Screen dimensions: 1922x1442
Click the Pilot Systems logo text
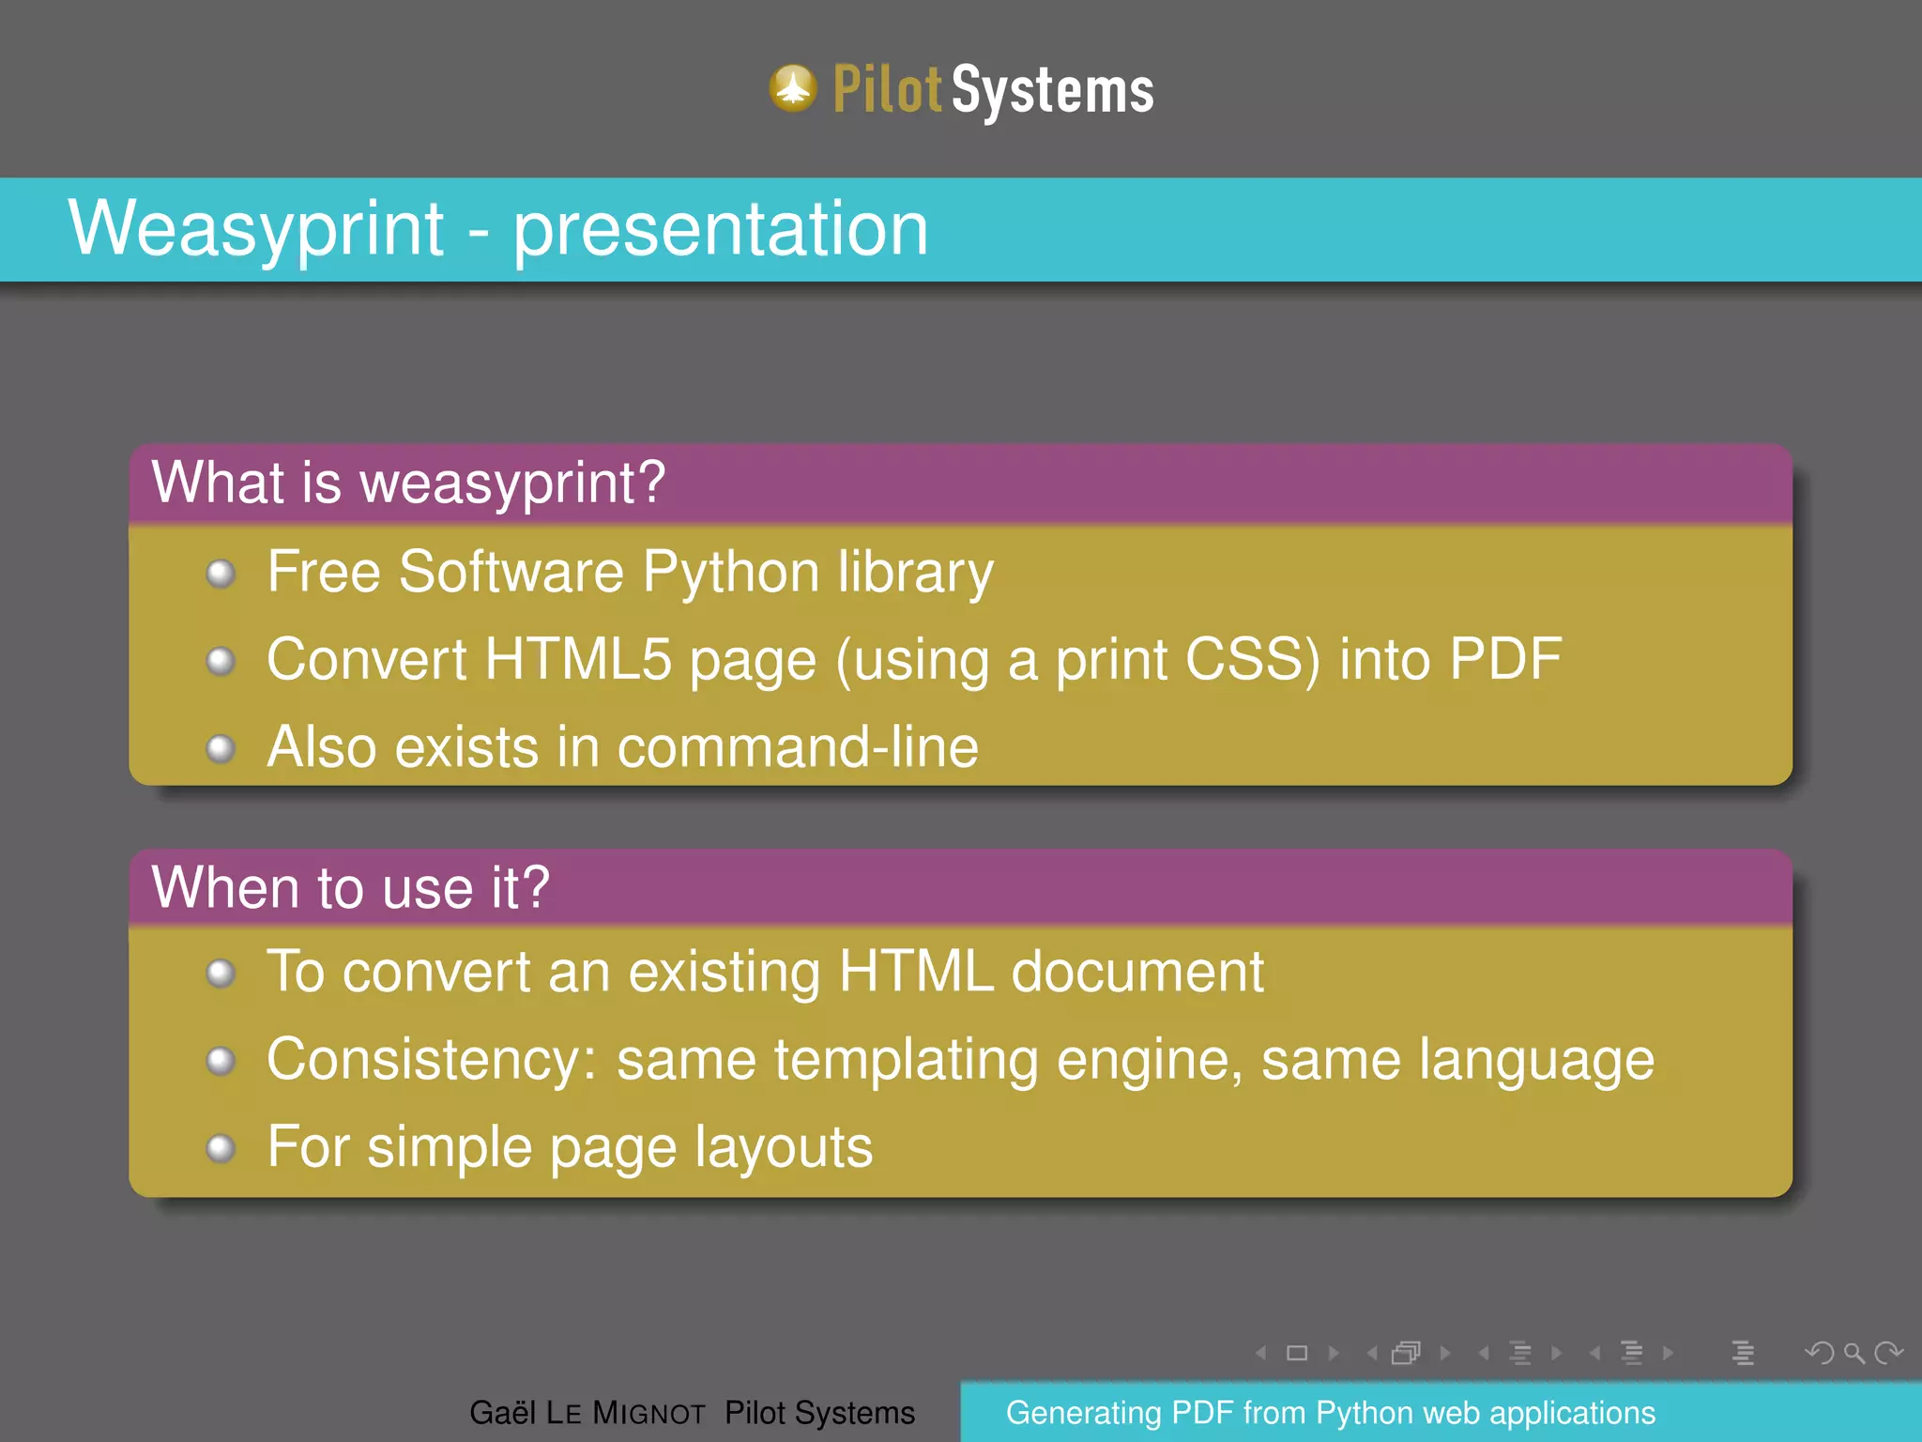coord(993,90)
